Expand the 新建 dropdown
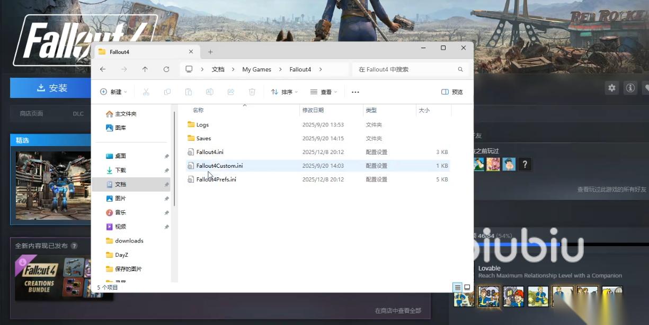Screen dimensions: 649x325 pyautogui.click(x=113, y=92)
